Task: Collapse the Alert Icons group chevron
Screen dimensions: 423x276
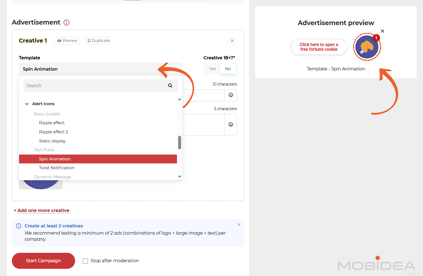Action: pos(27,104)
